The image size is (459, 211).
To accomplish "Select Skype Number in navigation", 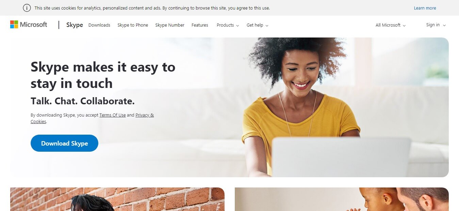I will (x=170, y=25).
